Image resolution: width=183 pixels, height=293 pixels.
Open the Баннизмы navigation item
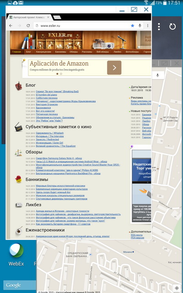tap(60, 52)
